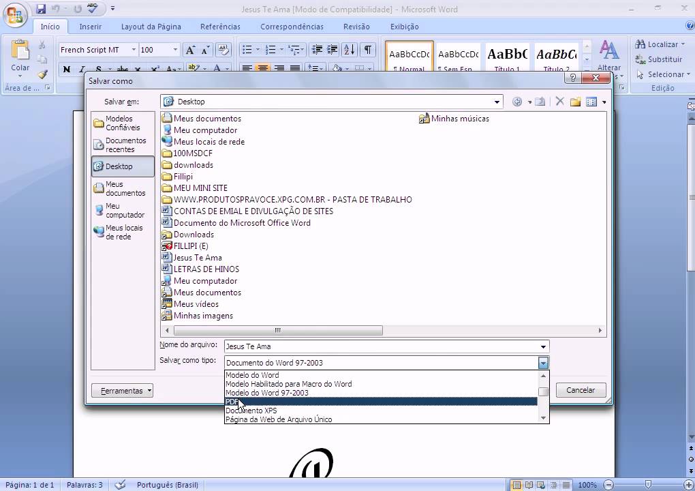Open the Views icon in Save dialog
The image size is (695, 491).
point(591,102)
